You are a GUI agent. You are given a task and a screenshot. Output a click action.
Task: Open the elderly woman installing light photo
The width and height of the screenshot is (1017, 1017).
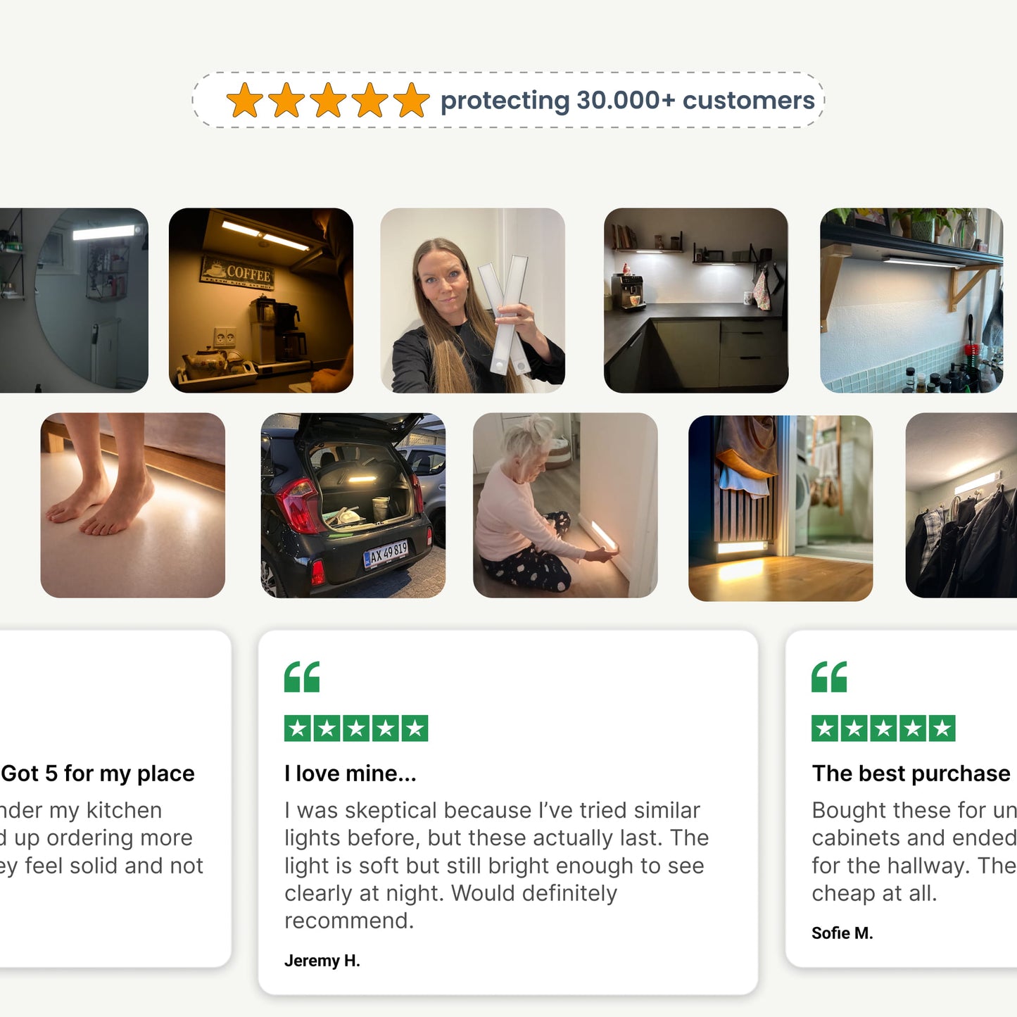565,505
